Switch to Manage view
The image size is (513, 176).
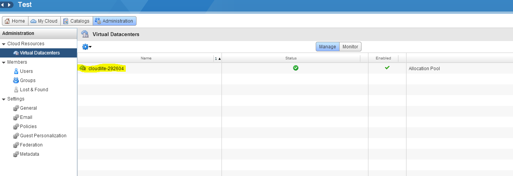(x=328, y=47)
